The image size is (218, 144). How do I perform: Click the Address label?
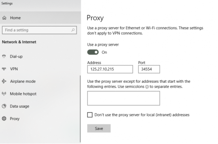[x=94, y=63]
